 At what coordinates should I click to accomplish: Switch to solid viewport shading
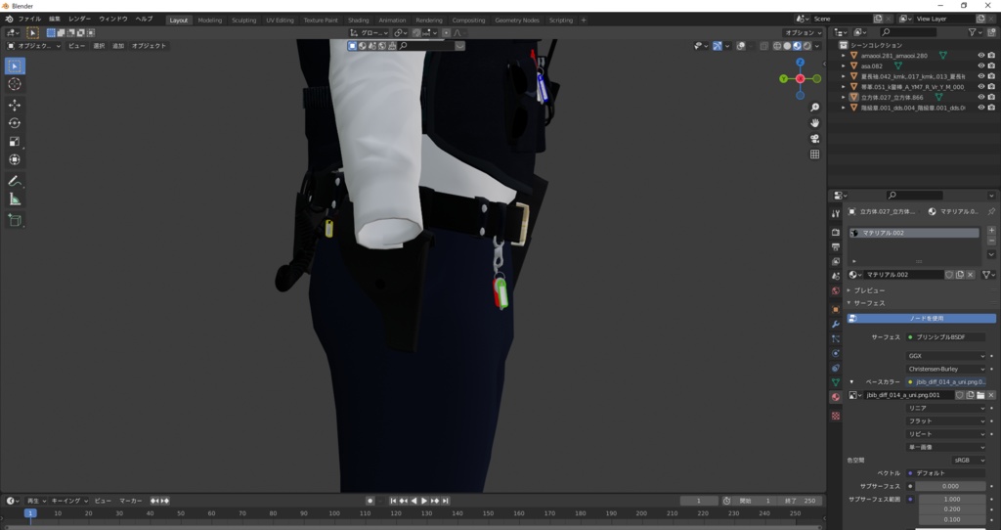(787, 46)
